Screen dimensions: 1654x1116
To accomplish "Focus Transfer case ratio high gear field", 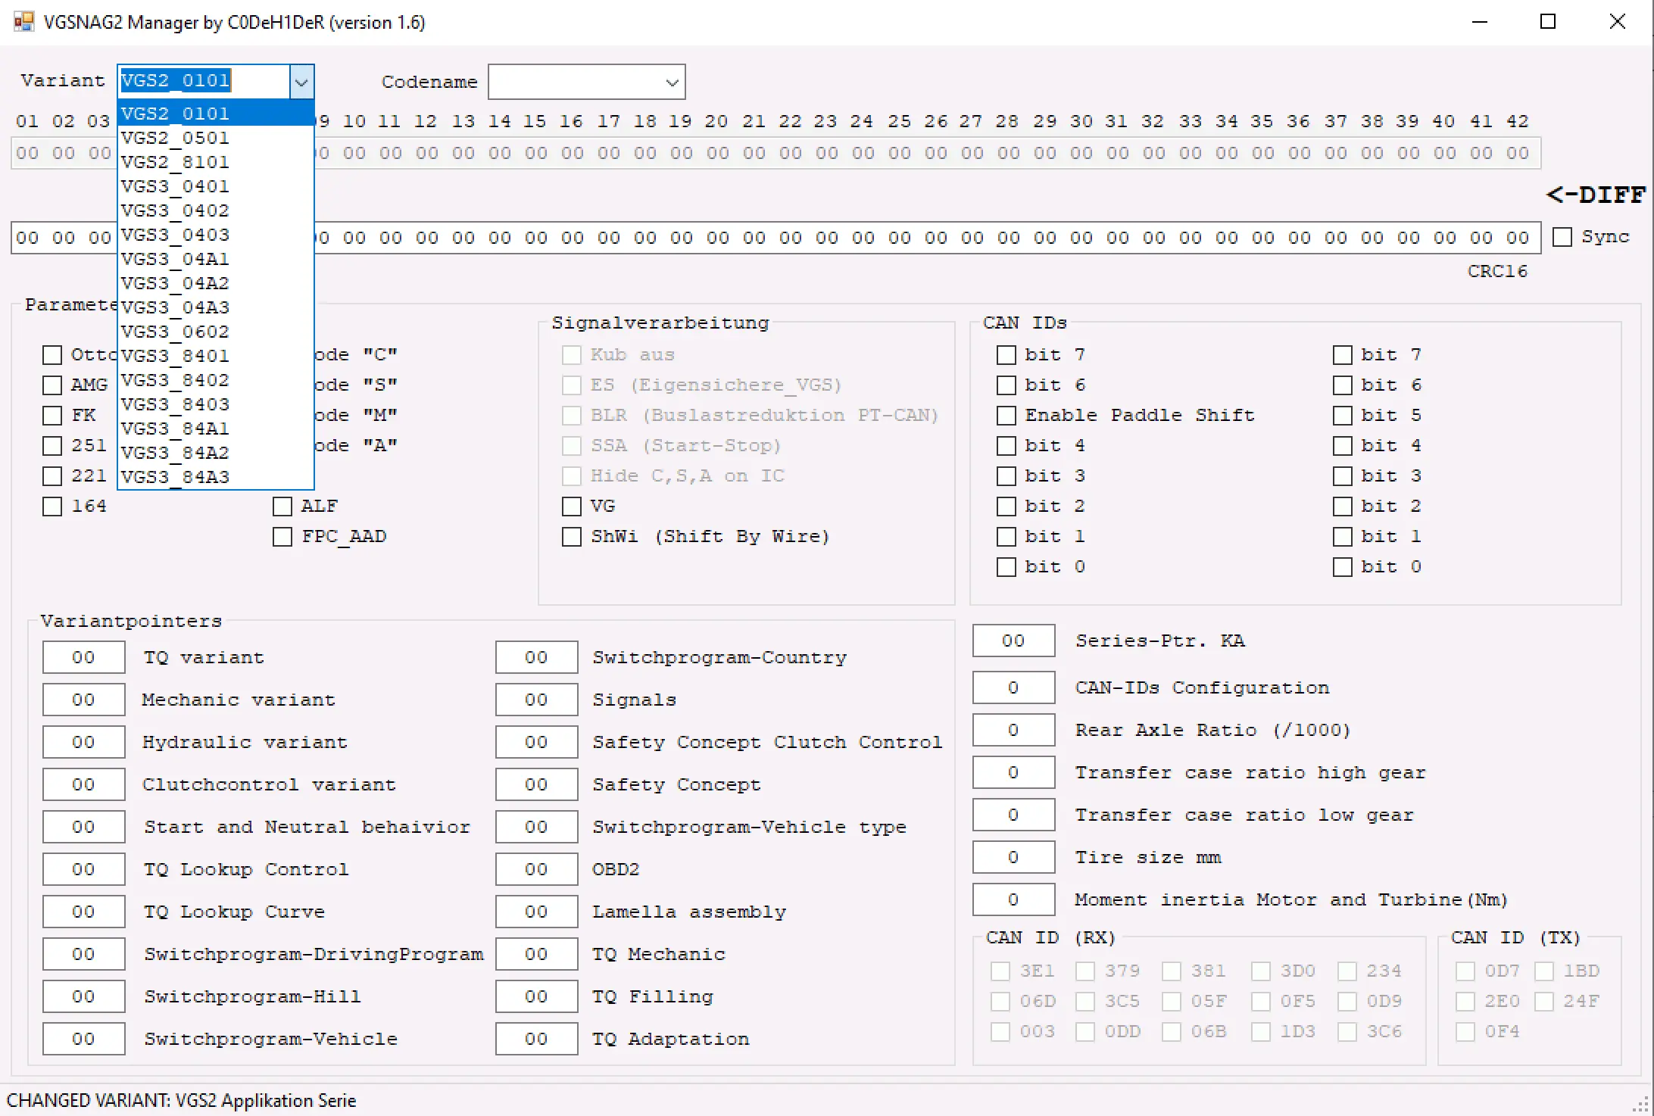I will point(1013,772).
